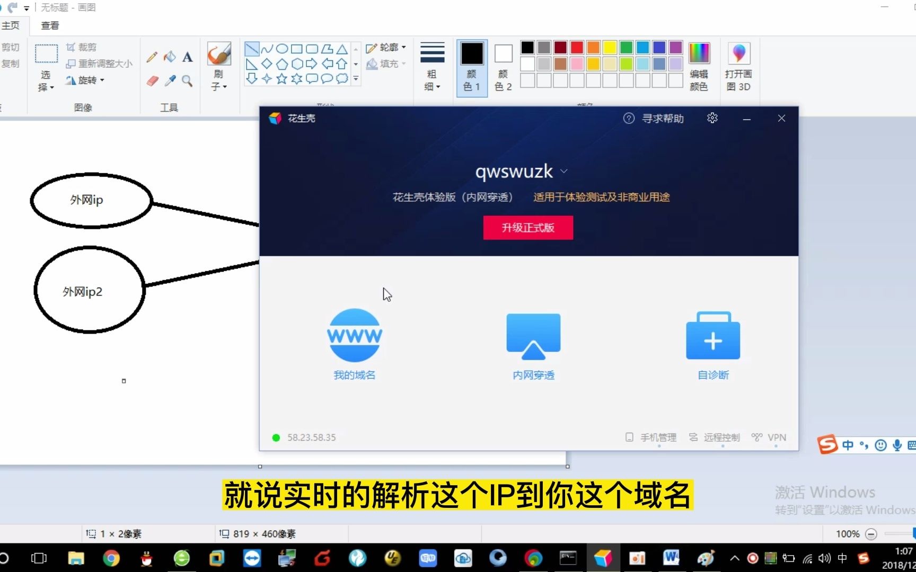The width and height of the screenshot is (916, 572).
Task: Pick the green color swatch in palette
Action: [626, 47]
